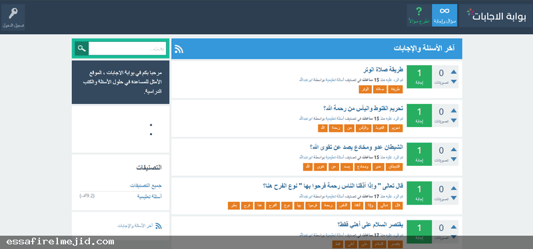This screenshot has width=533, height=249.
Task: Downvote تحريم القنوط واليأس question
Action: (454, 121)
